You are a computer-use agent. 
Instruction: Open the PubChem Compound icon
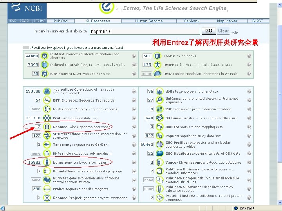click(159, 180)
